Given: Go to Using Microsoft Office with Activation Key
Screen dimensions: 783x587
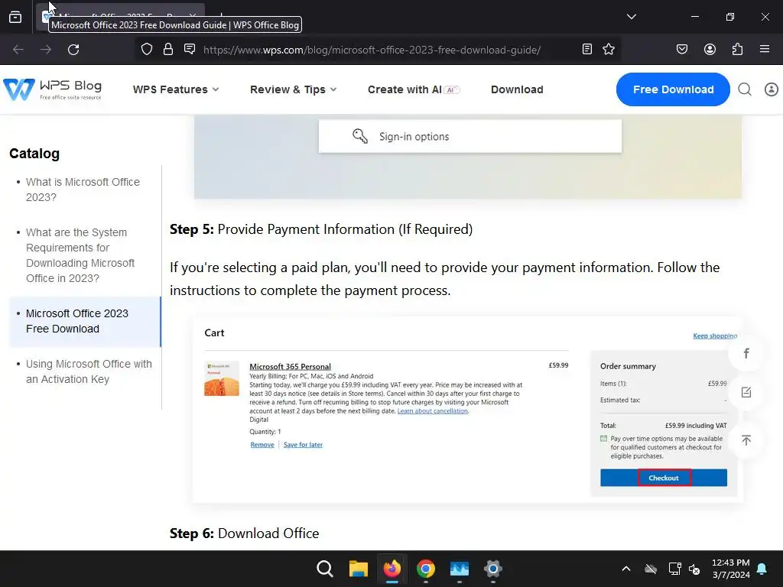Looking at the screenshot, I should pyautogui.click(x=89, y=372).
